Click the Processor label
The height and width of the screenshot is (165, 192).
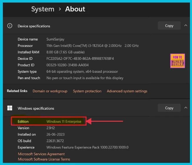tap(25, 46)
